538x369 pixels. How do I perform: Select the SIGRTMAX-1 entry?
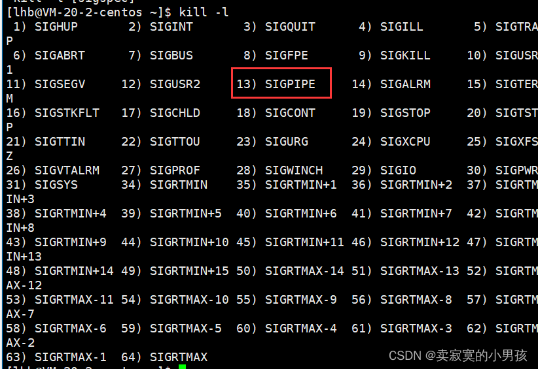click(x=71, y=357)
